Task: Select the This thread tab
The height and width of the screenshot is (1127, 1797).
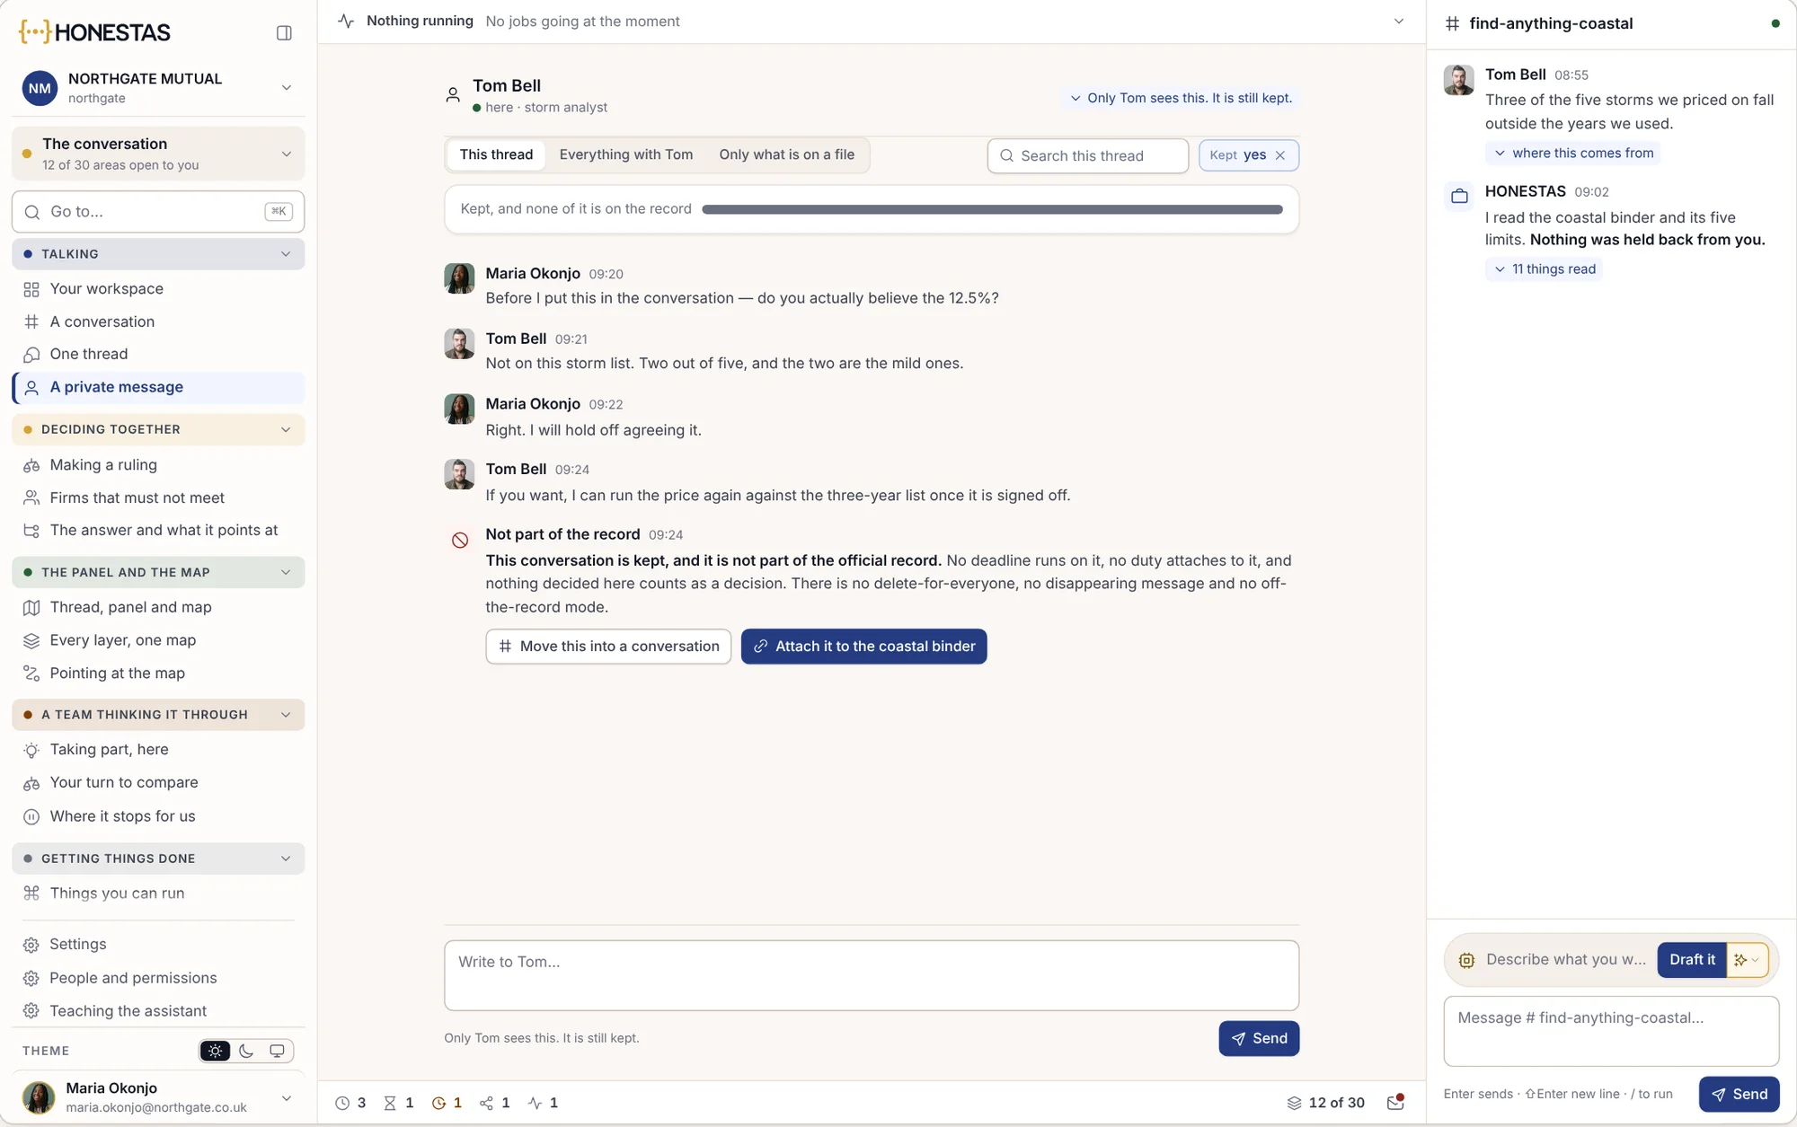Action: point(496,154)
